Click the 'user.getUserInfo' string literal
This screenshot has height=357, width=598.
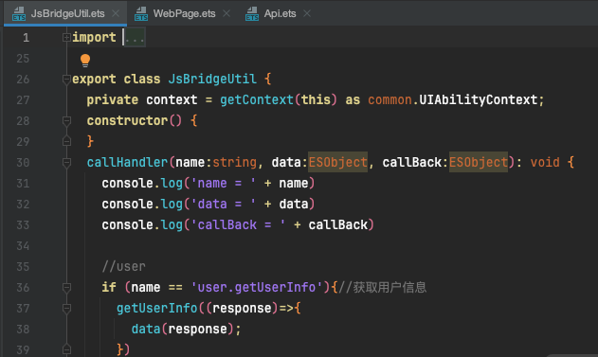click(257, 287)
